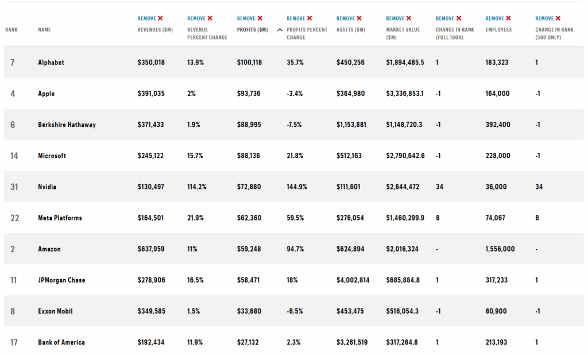Open the Nvidia company link
Image resolution: width=588 pixels, height=355 pixels.
[47, 187]
